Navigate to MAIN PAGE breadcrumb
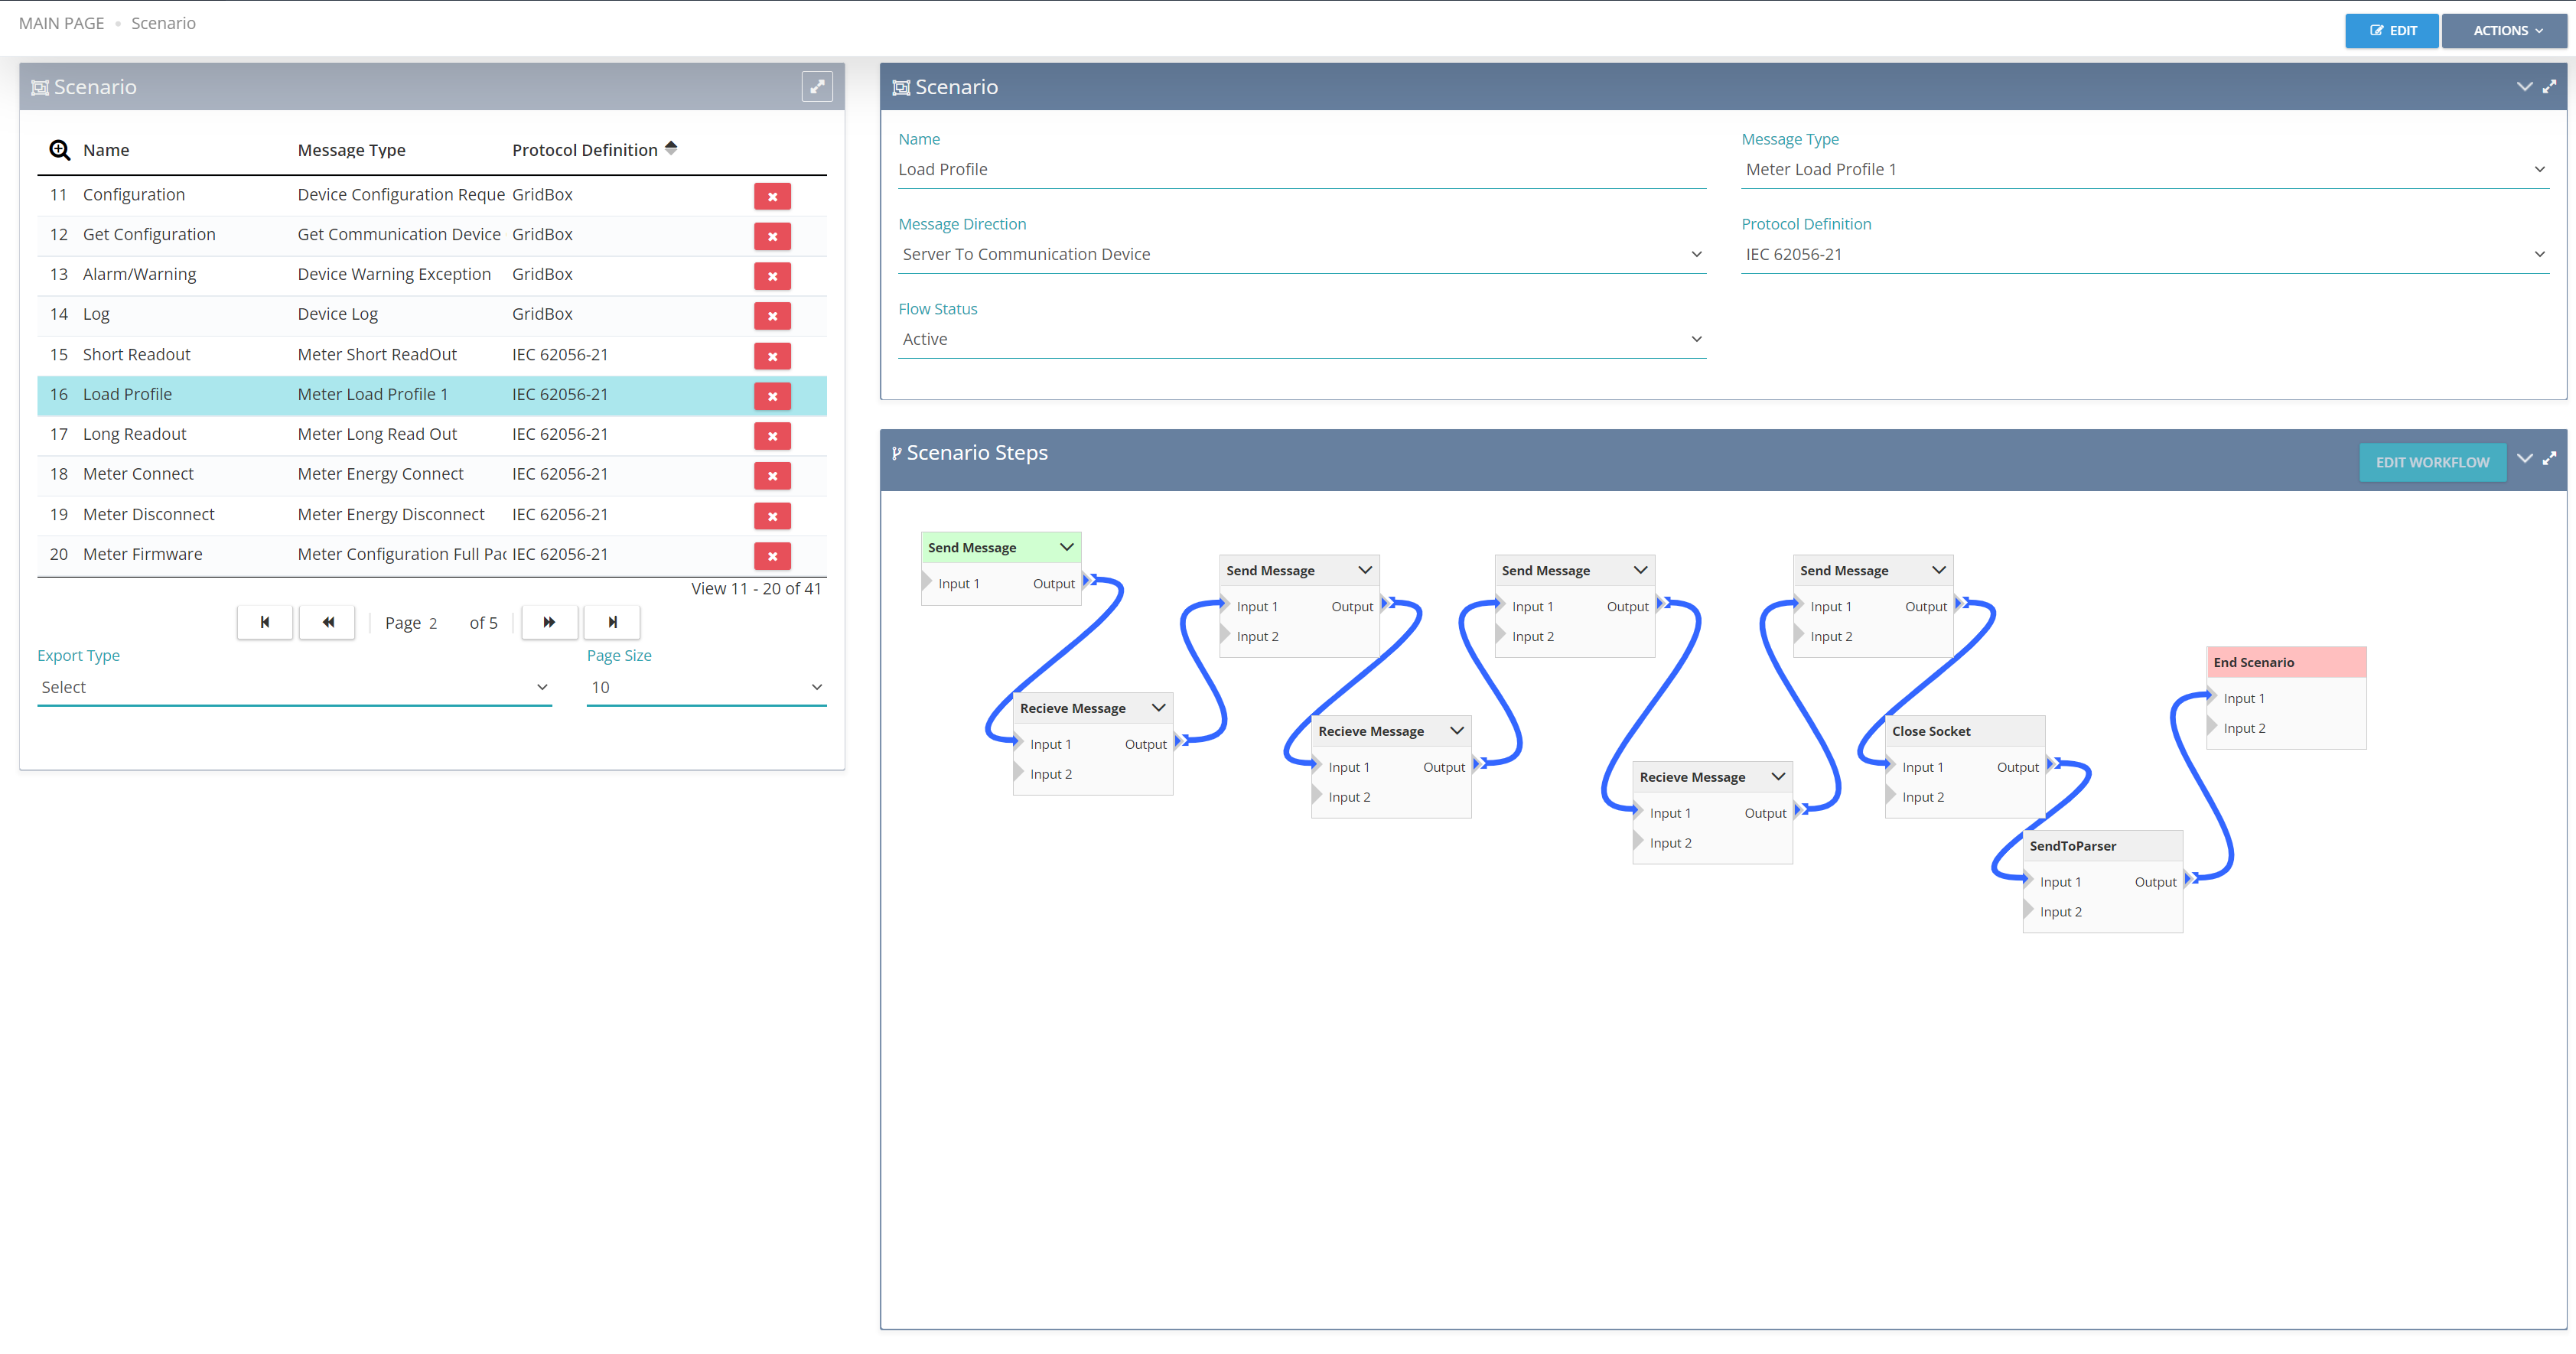The height and width of the screenshot is (1354, 2576). (x=61, y=23)
